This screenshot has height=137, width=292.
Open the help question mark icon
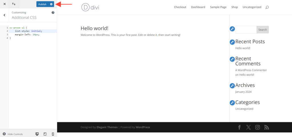(53, 13)
